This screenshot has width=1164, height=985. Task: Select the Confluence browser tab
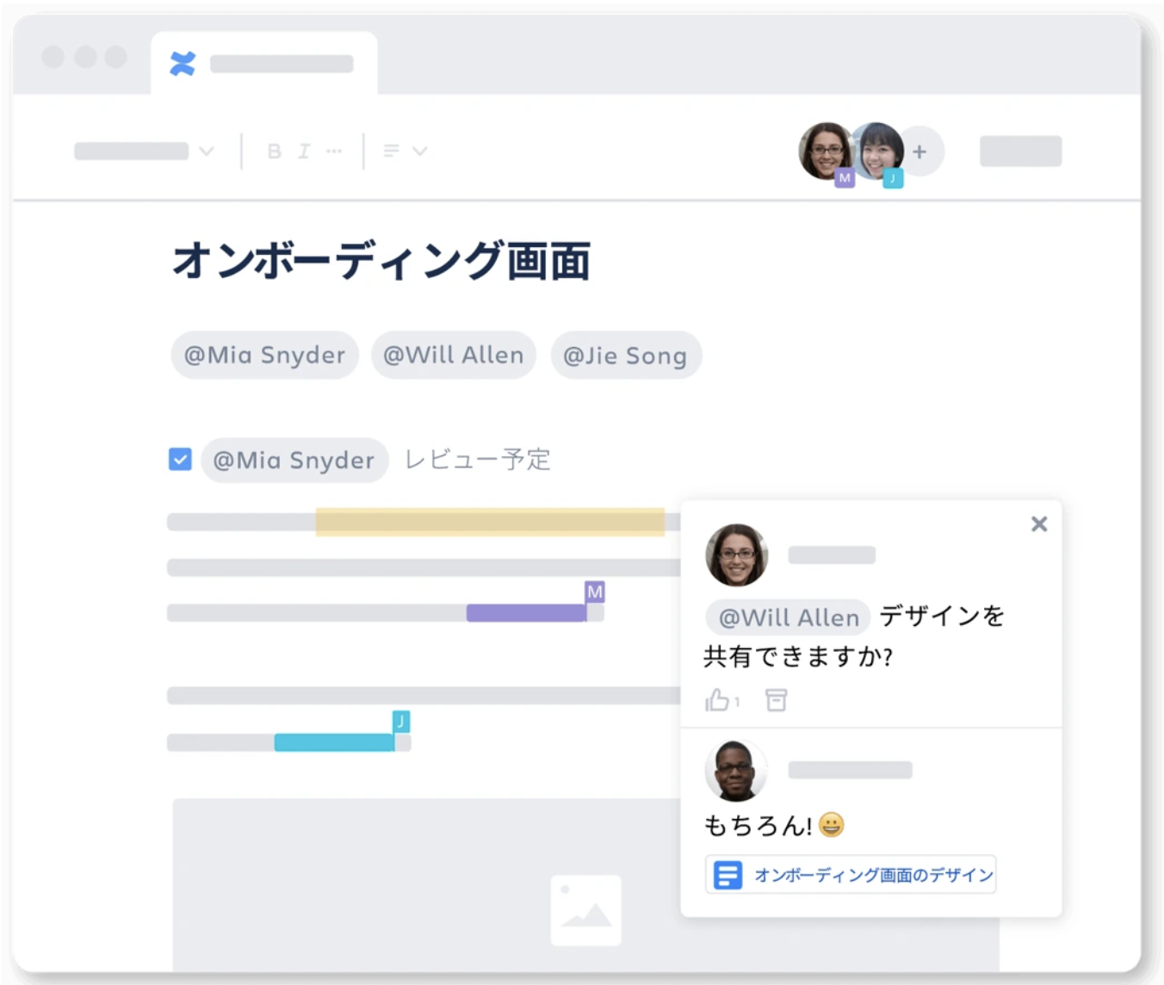pyautogui.click(x=264, y=64)
